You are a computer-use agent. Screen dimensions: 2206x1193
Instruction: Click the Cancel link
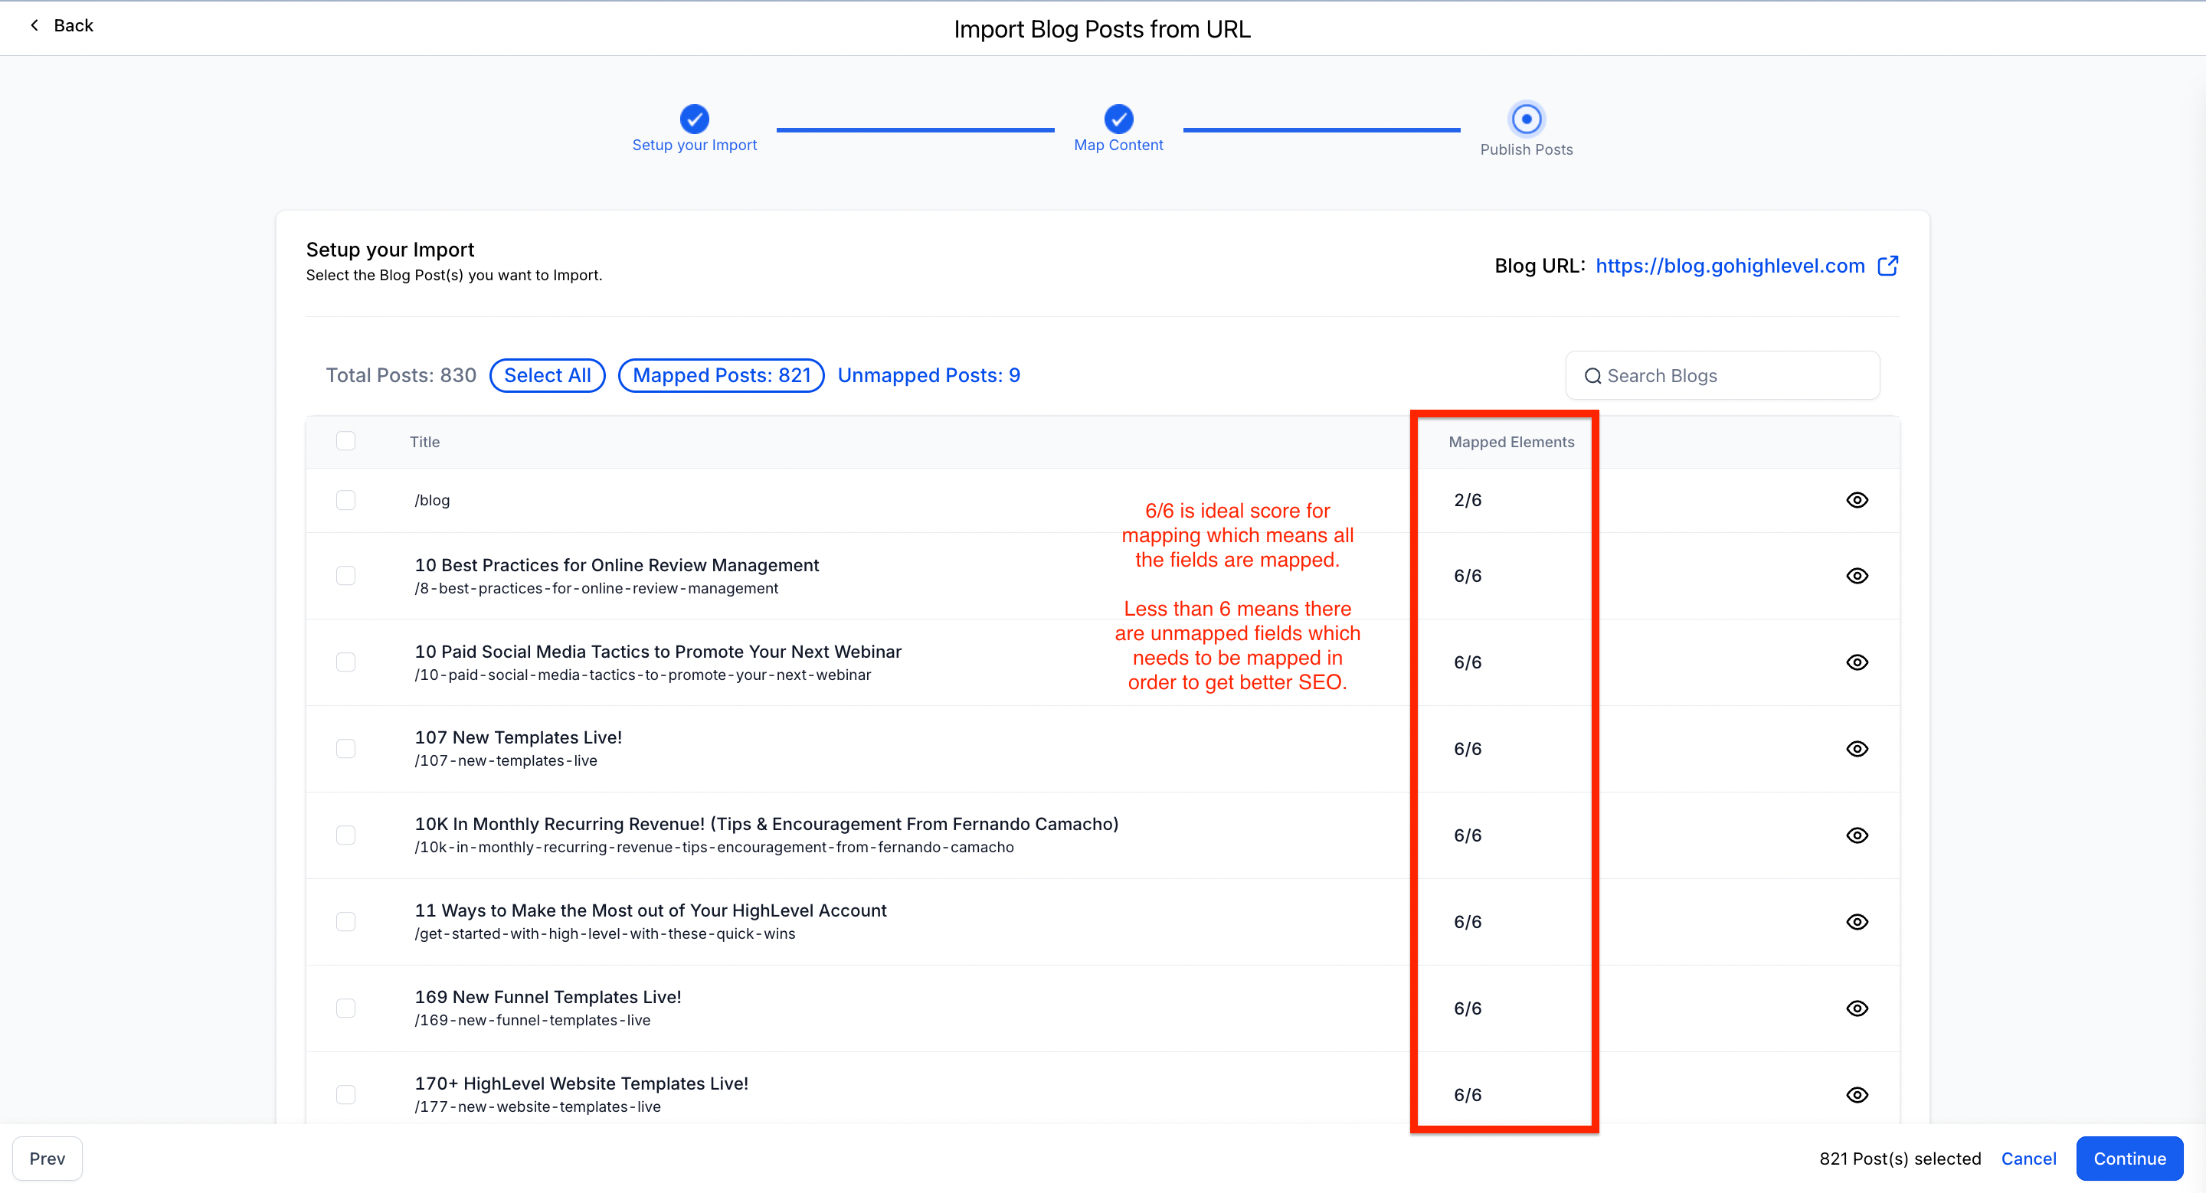click(2027, 1158)
